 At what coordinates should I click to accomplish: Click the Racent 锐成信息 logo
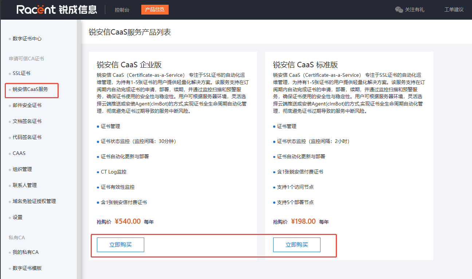[x=57, y=9]
